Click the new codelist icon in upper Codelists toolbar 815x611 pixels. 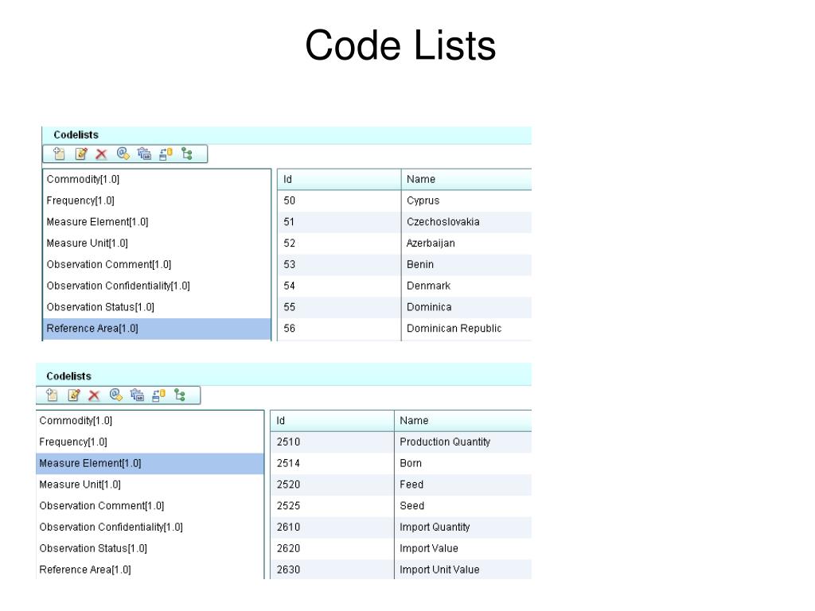coord(59,154)
